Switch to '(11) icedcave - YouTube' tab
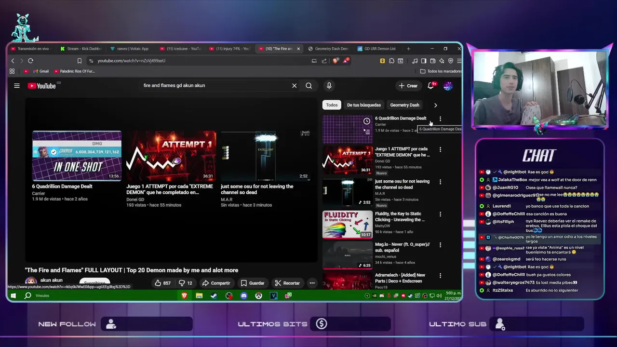This screenshot has height=347, width=617. 179,49
